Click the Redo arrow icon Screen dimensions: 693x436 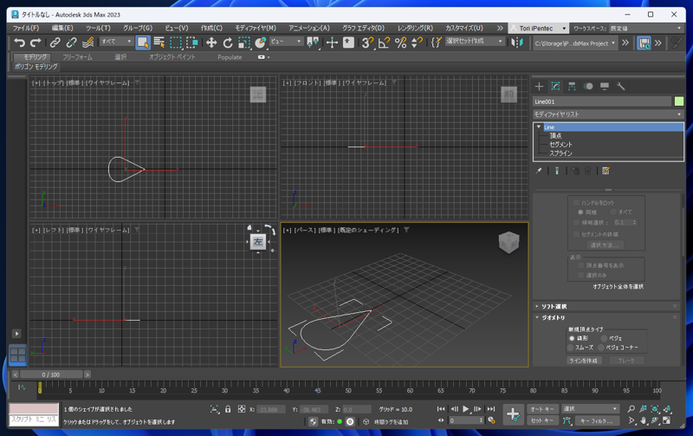[36, 42]
